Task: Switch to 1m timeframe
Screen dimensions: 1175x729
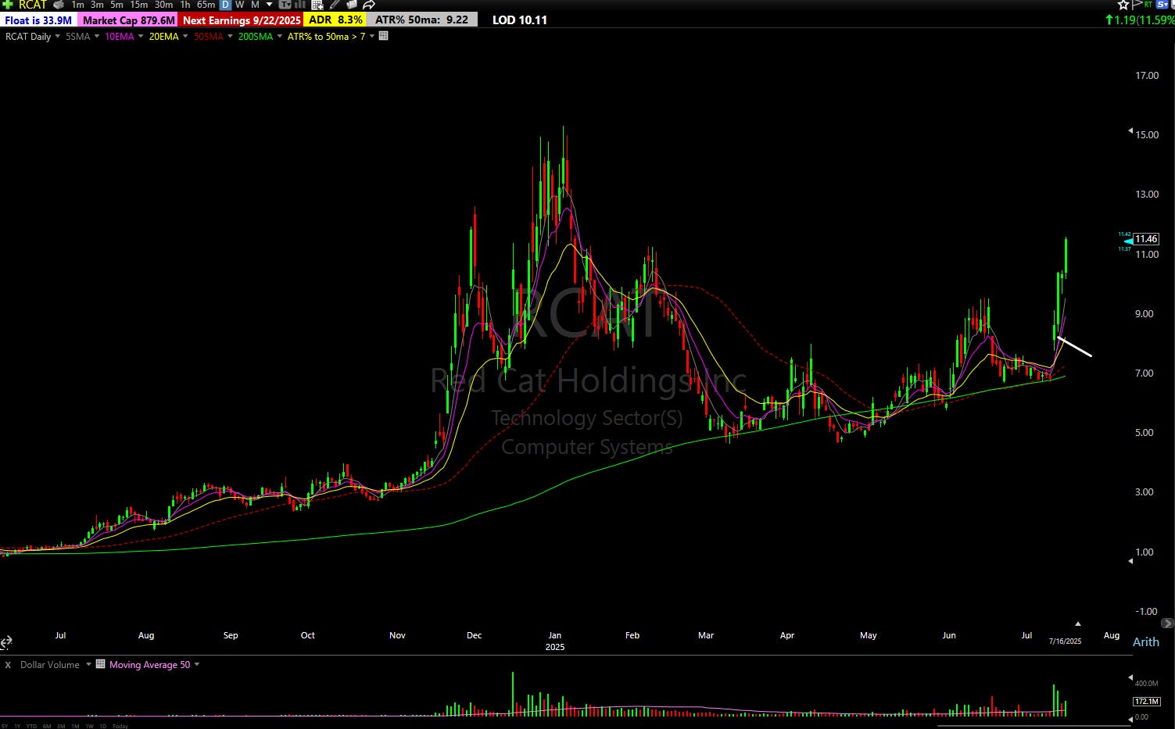Action: 77,5
